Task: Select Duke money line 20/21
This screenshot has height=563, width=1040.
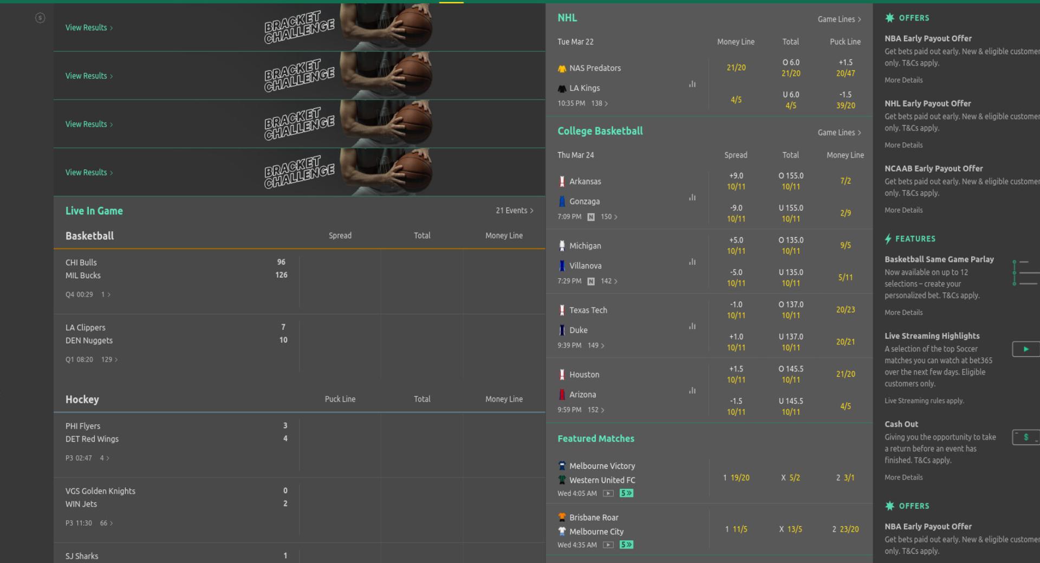Action: click(846, 342)
